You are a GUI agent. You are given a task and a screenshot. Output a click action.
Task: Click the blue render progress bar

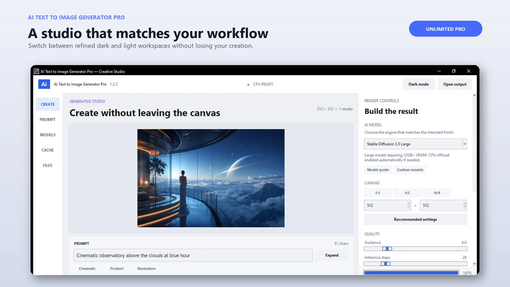(x=411, y=273)
